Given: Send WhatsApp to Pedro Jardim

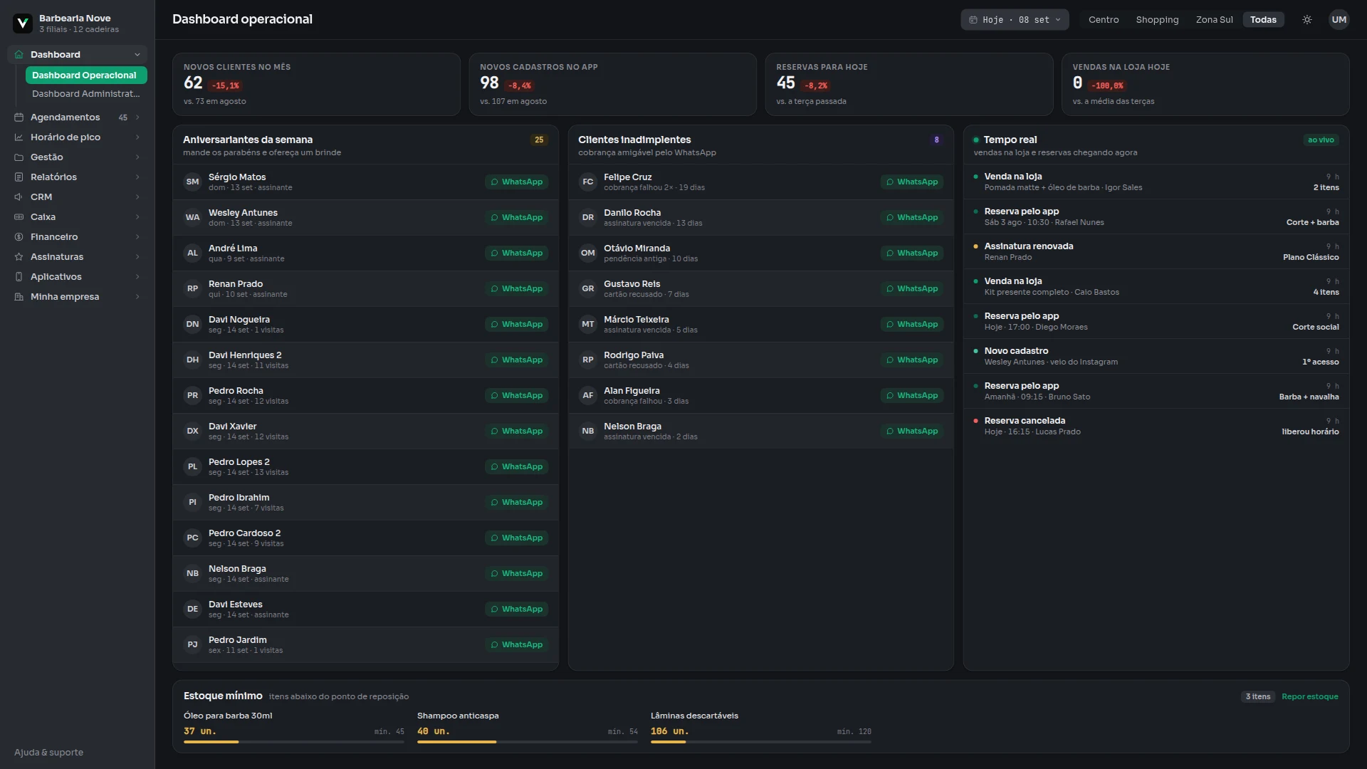Looking at the screenshot, I should (516, 645).
